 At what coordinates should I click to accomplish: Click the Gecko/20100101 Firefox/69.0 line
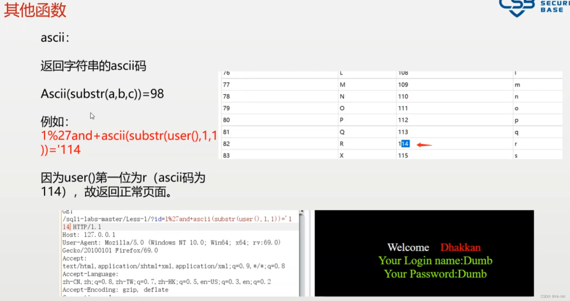pyautogui.click(x=110, y=250)
